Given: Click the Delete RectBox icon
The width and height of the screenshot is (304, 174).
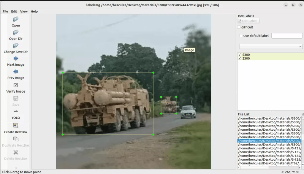Looking at the screenshot, I should pos(16,152).
